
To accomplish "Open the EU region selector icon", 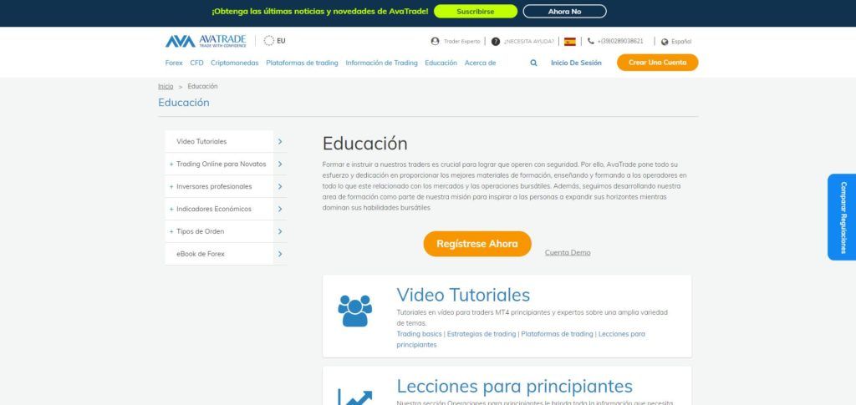I will [x=268, y=41].
